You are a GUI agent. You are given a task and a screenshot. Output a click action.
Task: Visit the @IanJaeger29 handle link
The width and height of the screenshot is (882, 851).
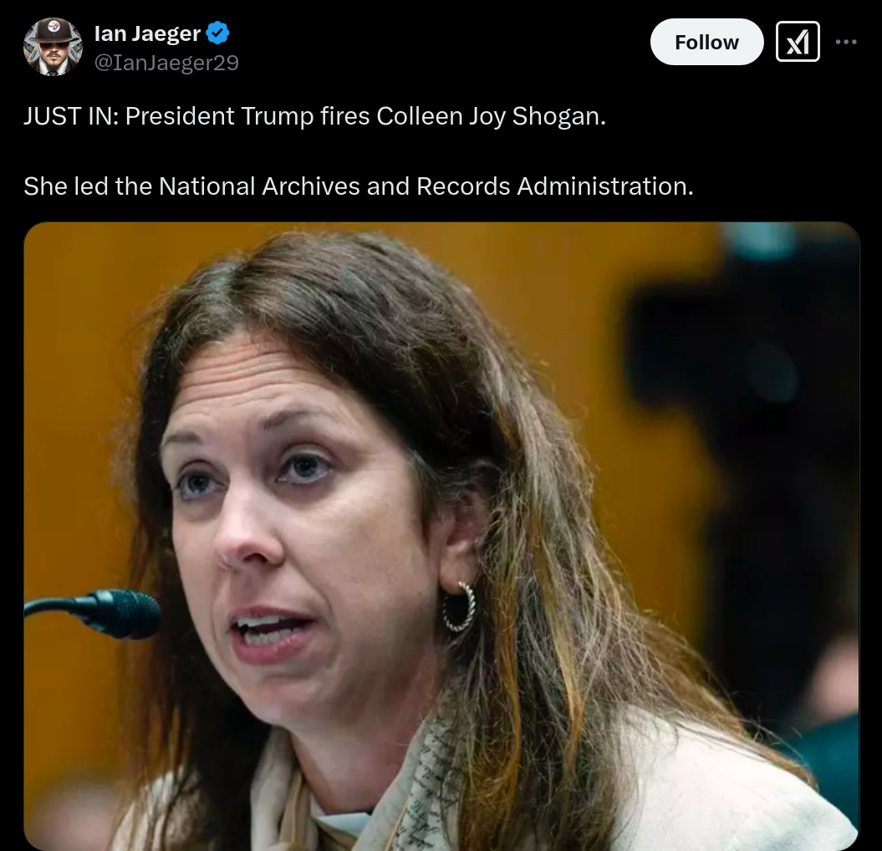click(166, 63)
